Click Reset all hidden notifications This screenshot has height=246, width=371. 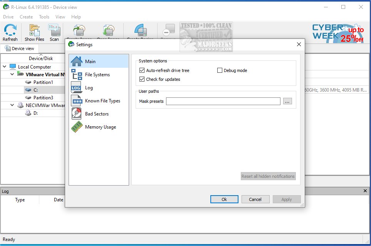[x=268, y=176]
